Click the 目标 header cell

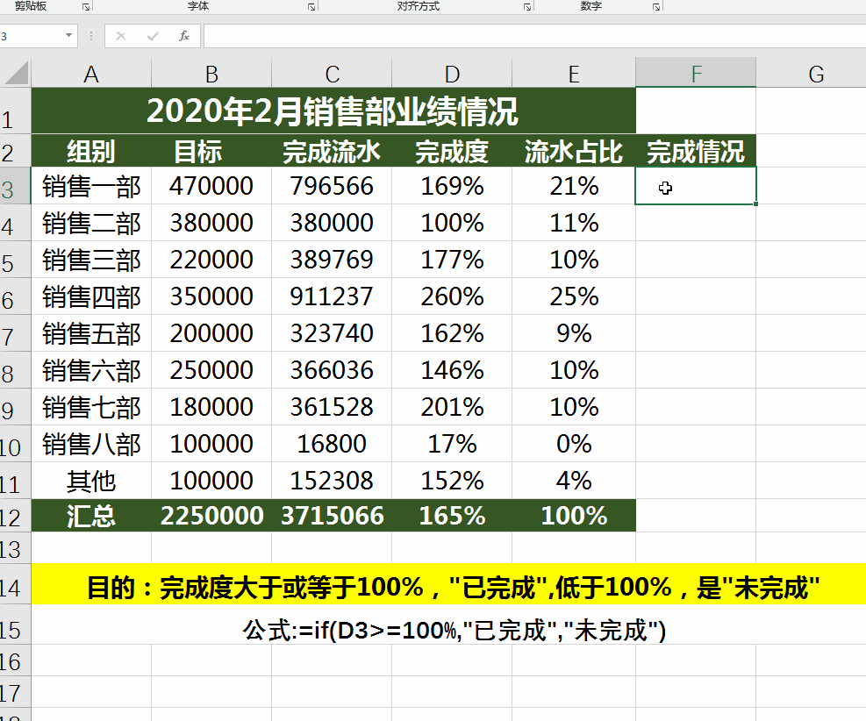pyautogui.click(x=211, y=151)
